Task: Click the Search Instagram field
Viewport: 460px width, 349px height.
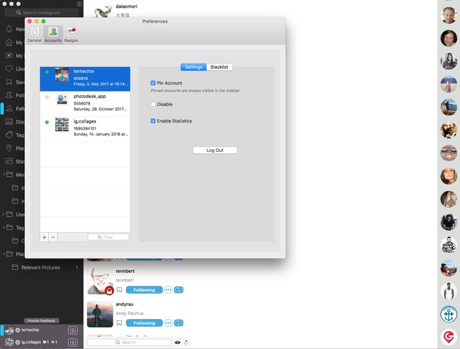Action: point(42,13)
